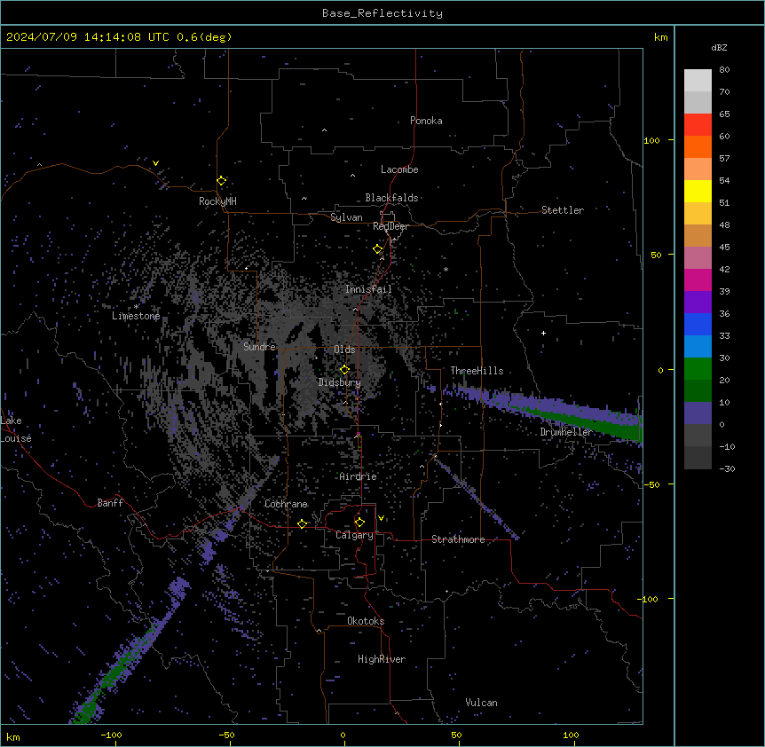
Task: Click the Strathmore city label
Action: click(458, 539)
